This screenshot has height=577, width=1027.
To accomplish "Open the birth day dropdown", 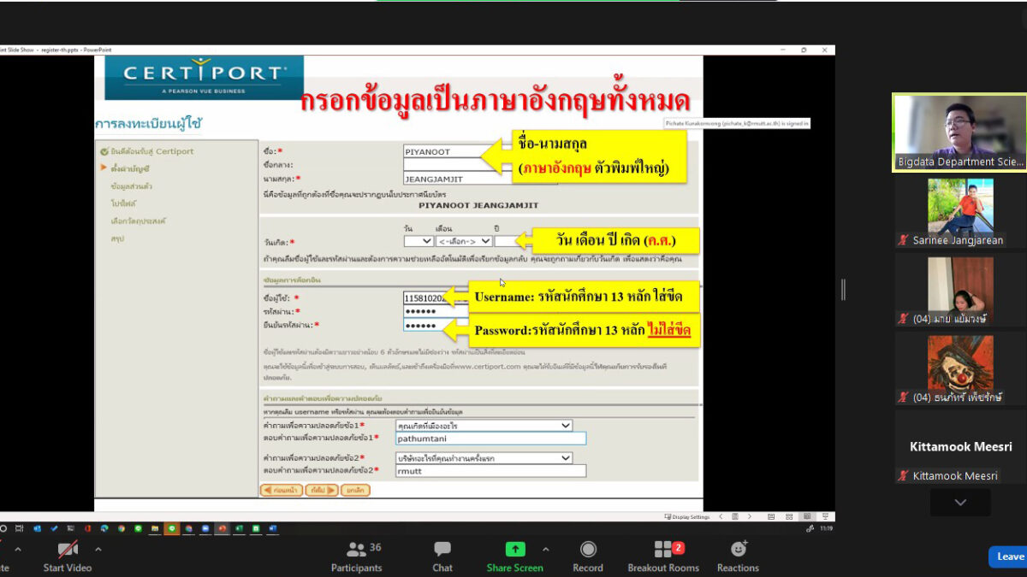I will click(x=419, y=241).
